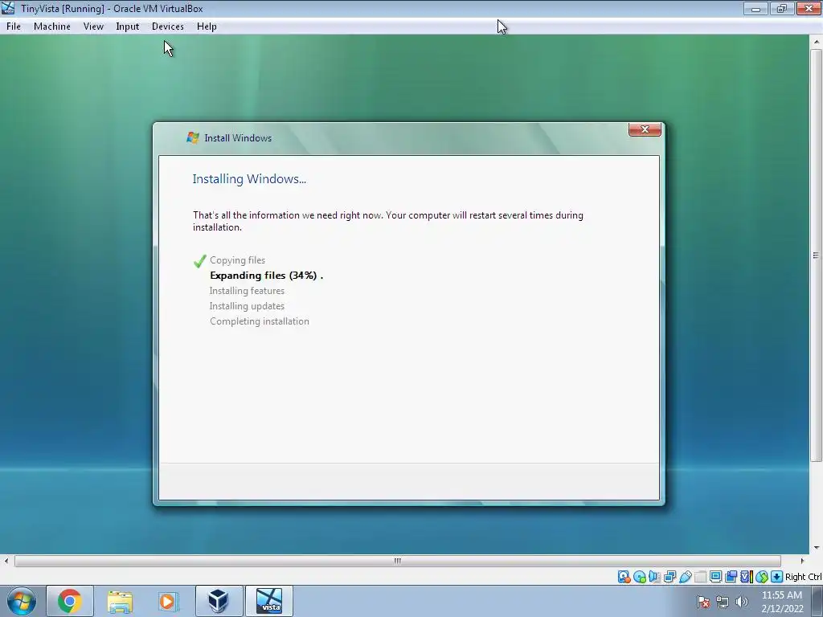Screen dimensions: 823x617
Task: Click the CPU virtualization status icon
Action: (747, 577)
